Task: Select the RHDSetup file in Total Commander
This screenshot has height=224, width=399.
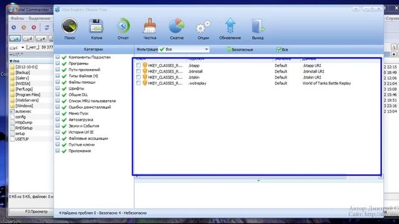Action: click(x=24, y=128)
